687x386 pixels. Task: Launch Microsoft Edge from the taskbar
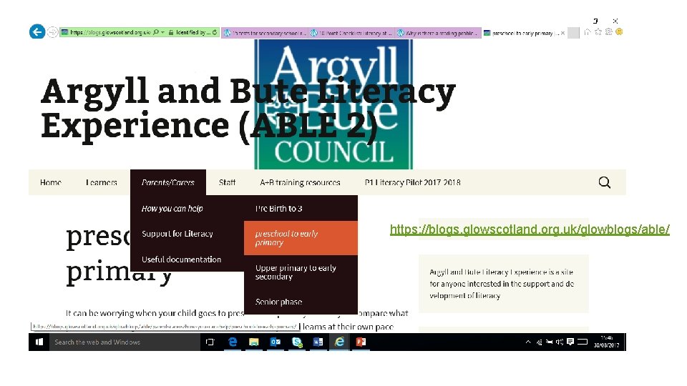232,342
